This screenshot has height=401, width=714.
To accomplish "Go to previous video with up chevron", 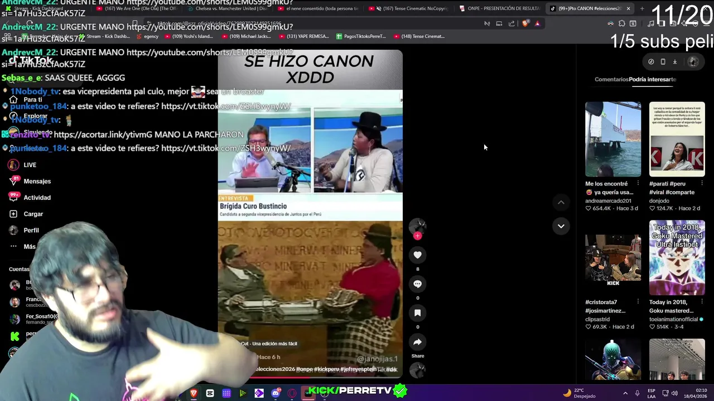I will [x=561, y=203].
